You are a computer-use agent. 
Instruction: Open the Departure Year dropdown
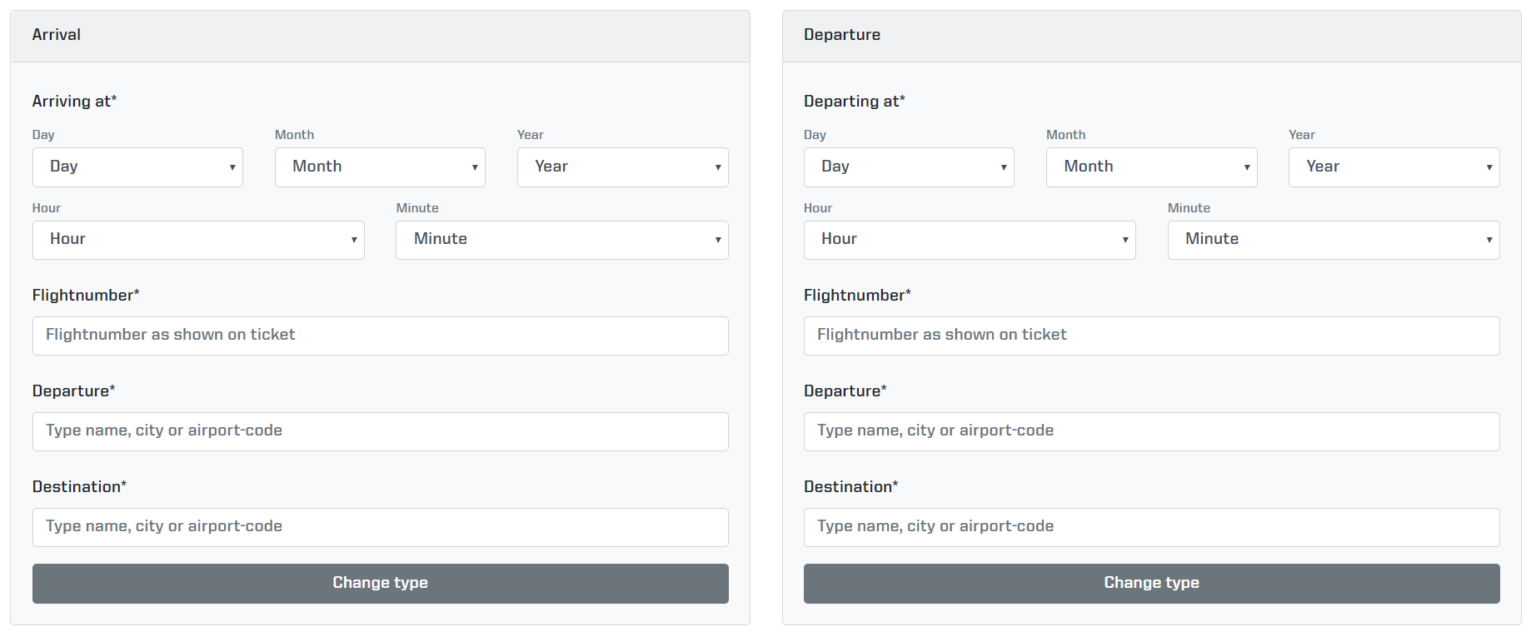point(1394,167)
